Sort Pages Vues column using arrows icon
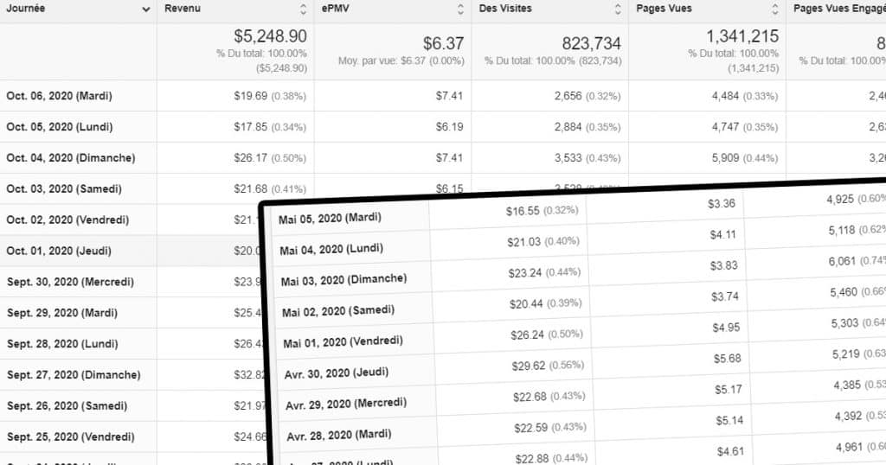Viewport: 886px width, 465px height. 774,9
